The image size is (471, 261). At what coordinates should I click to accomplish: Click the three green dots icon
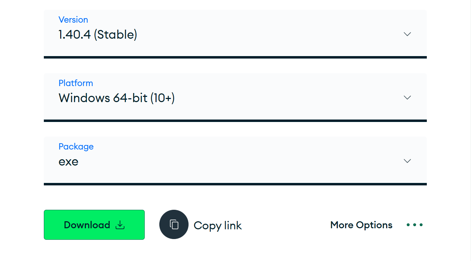[415, 225]
